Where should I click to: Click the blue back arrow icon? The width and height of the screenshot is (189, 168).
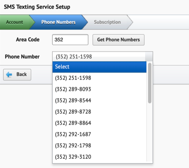click(x=9, y=74)
